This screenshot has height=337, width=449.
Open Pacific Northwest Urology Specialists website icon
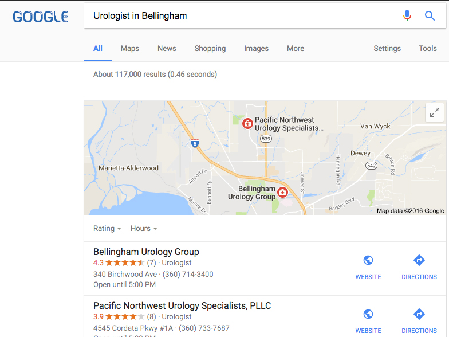[x=368, y=314]
